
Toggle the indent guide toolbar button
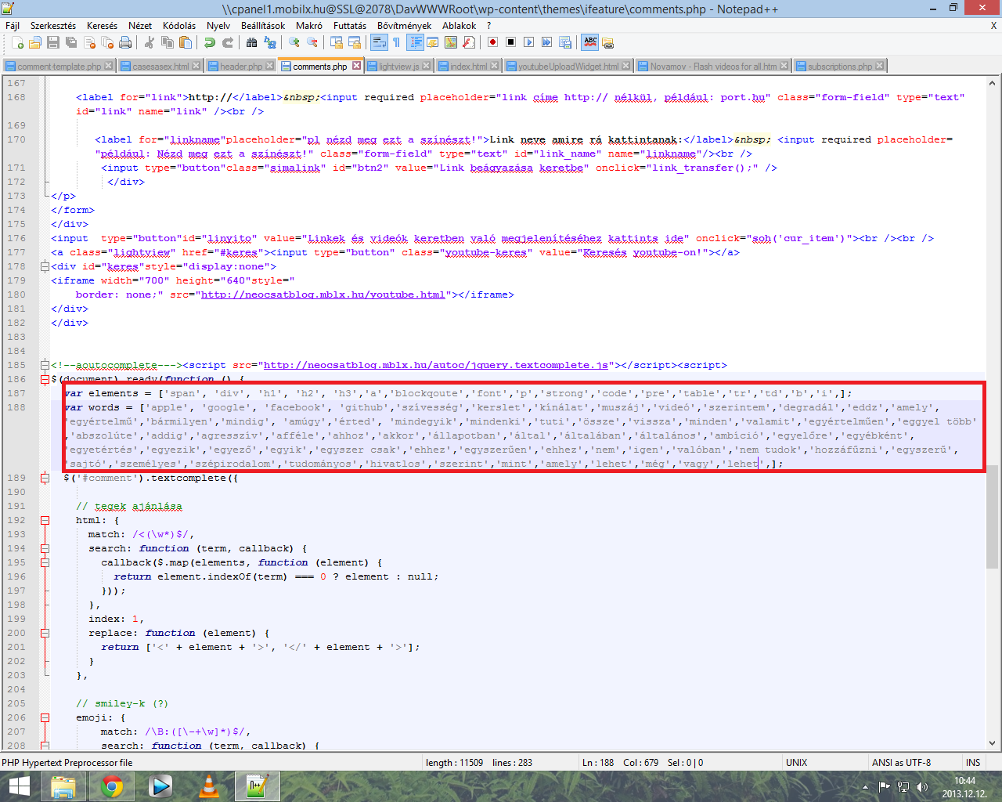[x=416, y=42]
